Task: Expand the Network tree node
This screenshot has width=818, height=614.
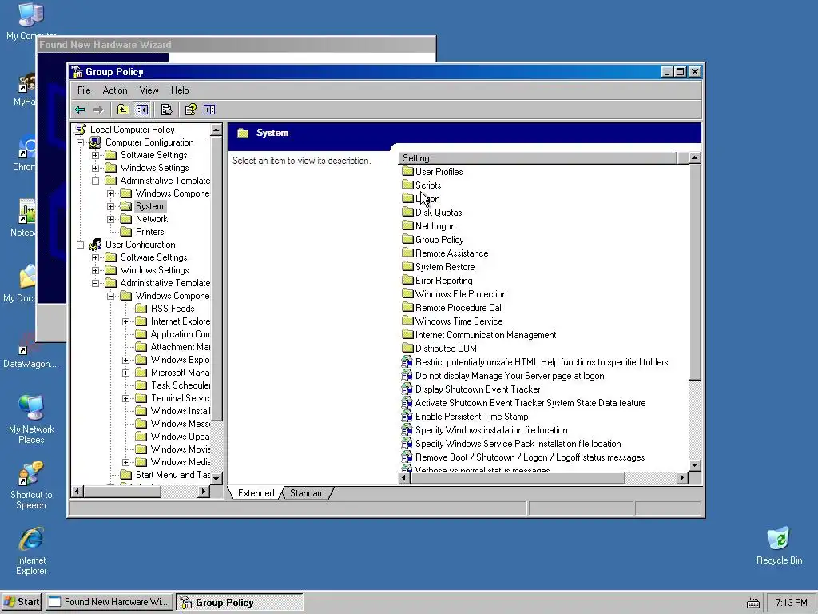Action: tap(110, 219)
